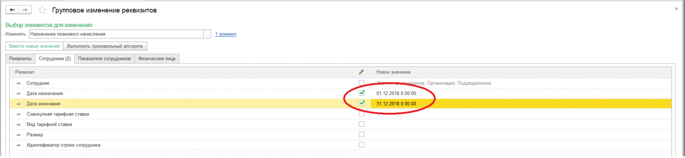Select the Дата окончания row label
Screen dimensions: 685x158
pyautogui.click(x=43, y=104)
